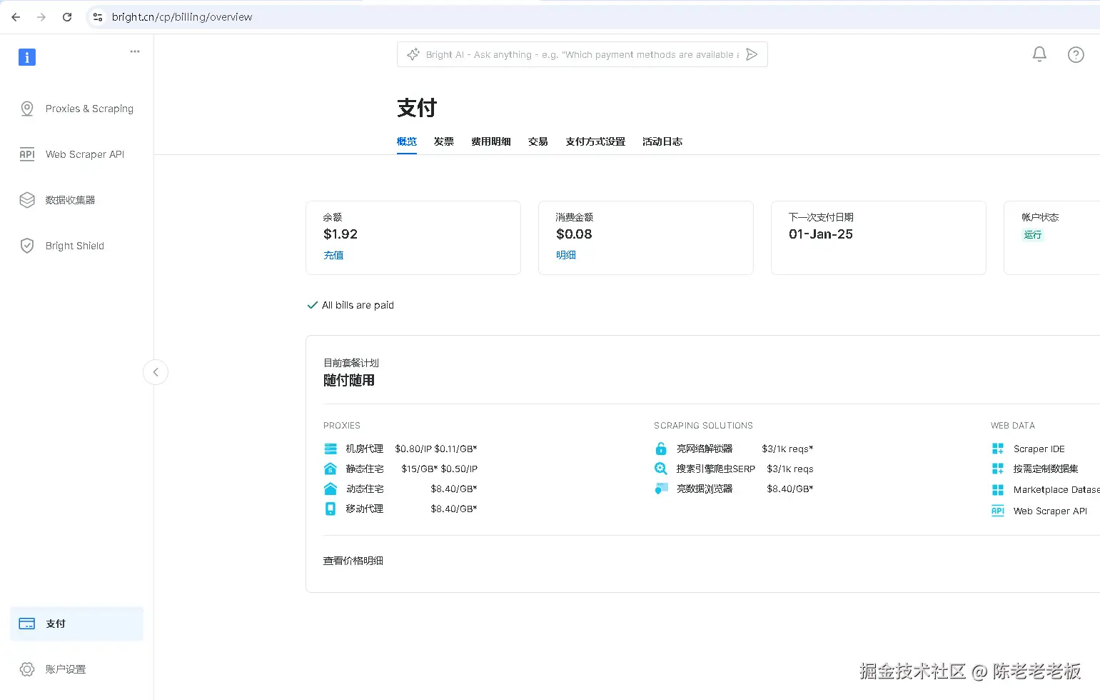Click the browser back arrow

coord(16,17)
